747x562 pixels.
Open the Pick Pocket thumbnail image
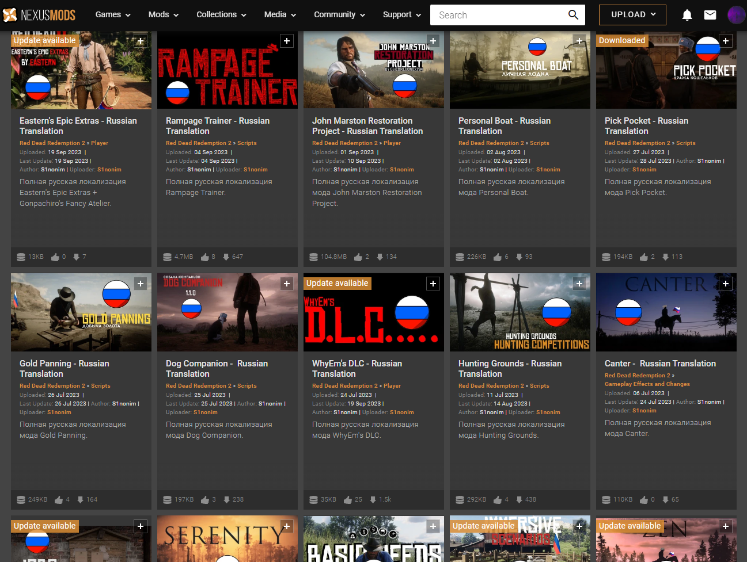(666, 70)
